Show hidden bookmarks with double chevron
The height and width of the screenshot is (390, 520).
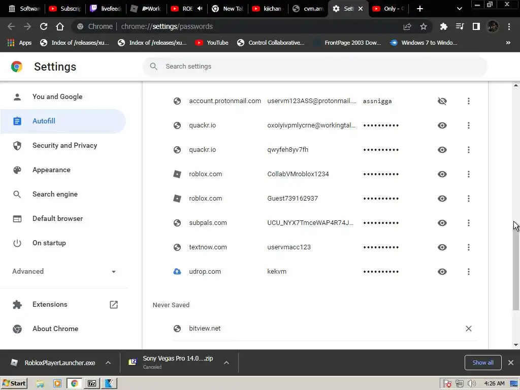[x=508, y=43]
